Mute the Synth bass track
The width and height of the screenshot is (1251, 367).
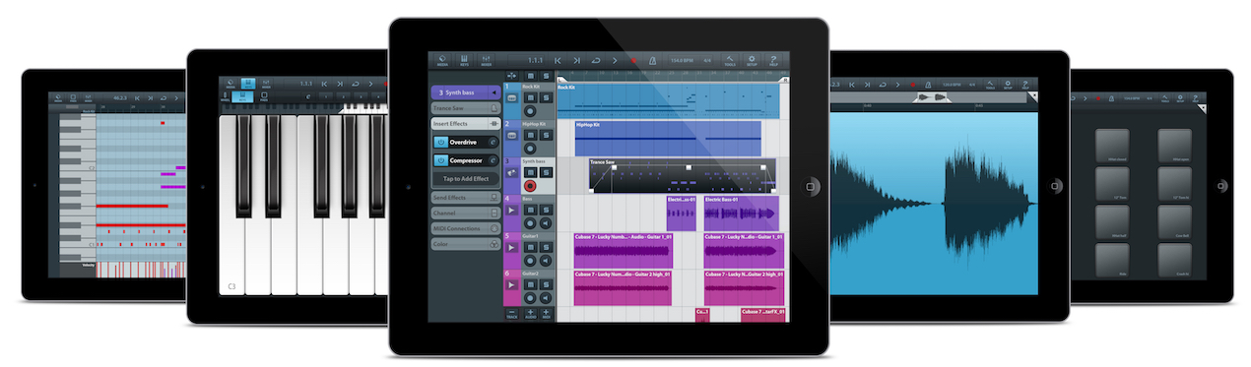point(531,172)
